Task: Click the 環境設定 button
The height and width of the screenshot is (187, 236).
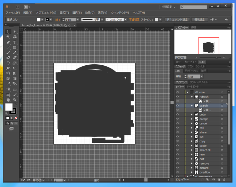Action: tap(200, 20)
